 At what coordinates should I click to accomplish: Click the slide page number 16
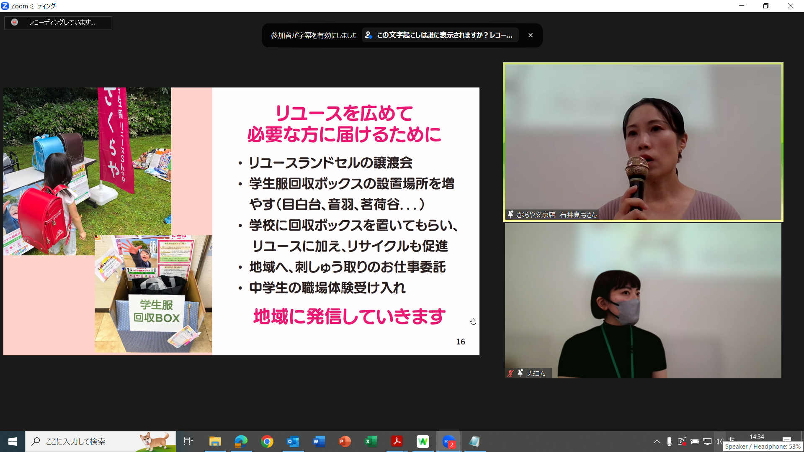coord(461,342)
